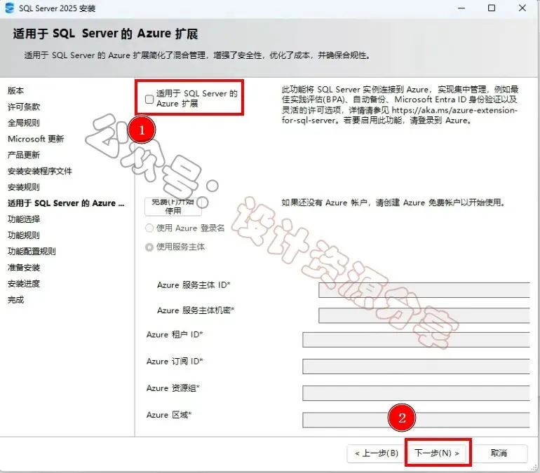Enable the Azure extension for SQL Server checkbox

[x=149, y=99]
